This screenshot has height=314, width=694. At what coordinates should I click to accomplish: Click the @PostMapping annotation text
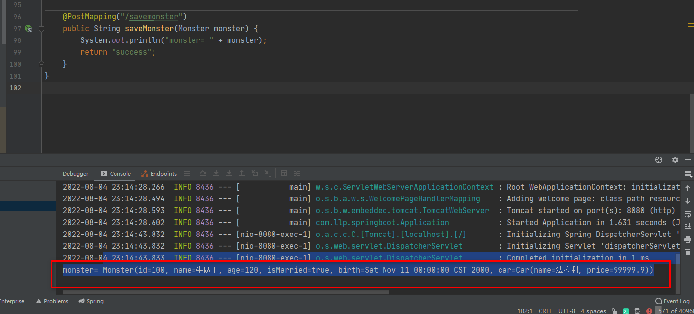point(89,17)
